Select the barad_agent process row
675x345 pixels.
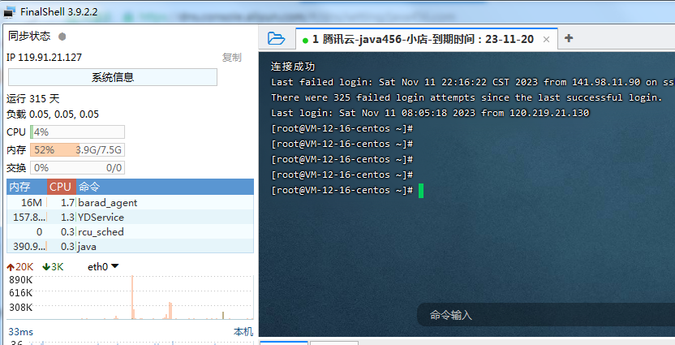[130, 202]
